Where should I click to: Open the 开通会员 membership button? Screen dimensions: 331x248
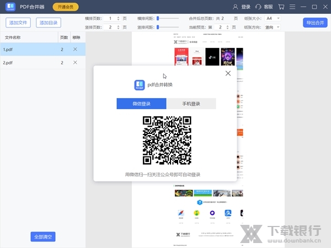coord(66,7)
